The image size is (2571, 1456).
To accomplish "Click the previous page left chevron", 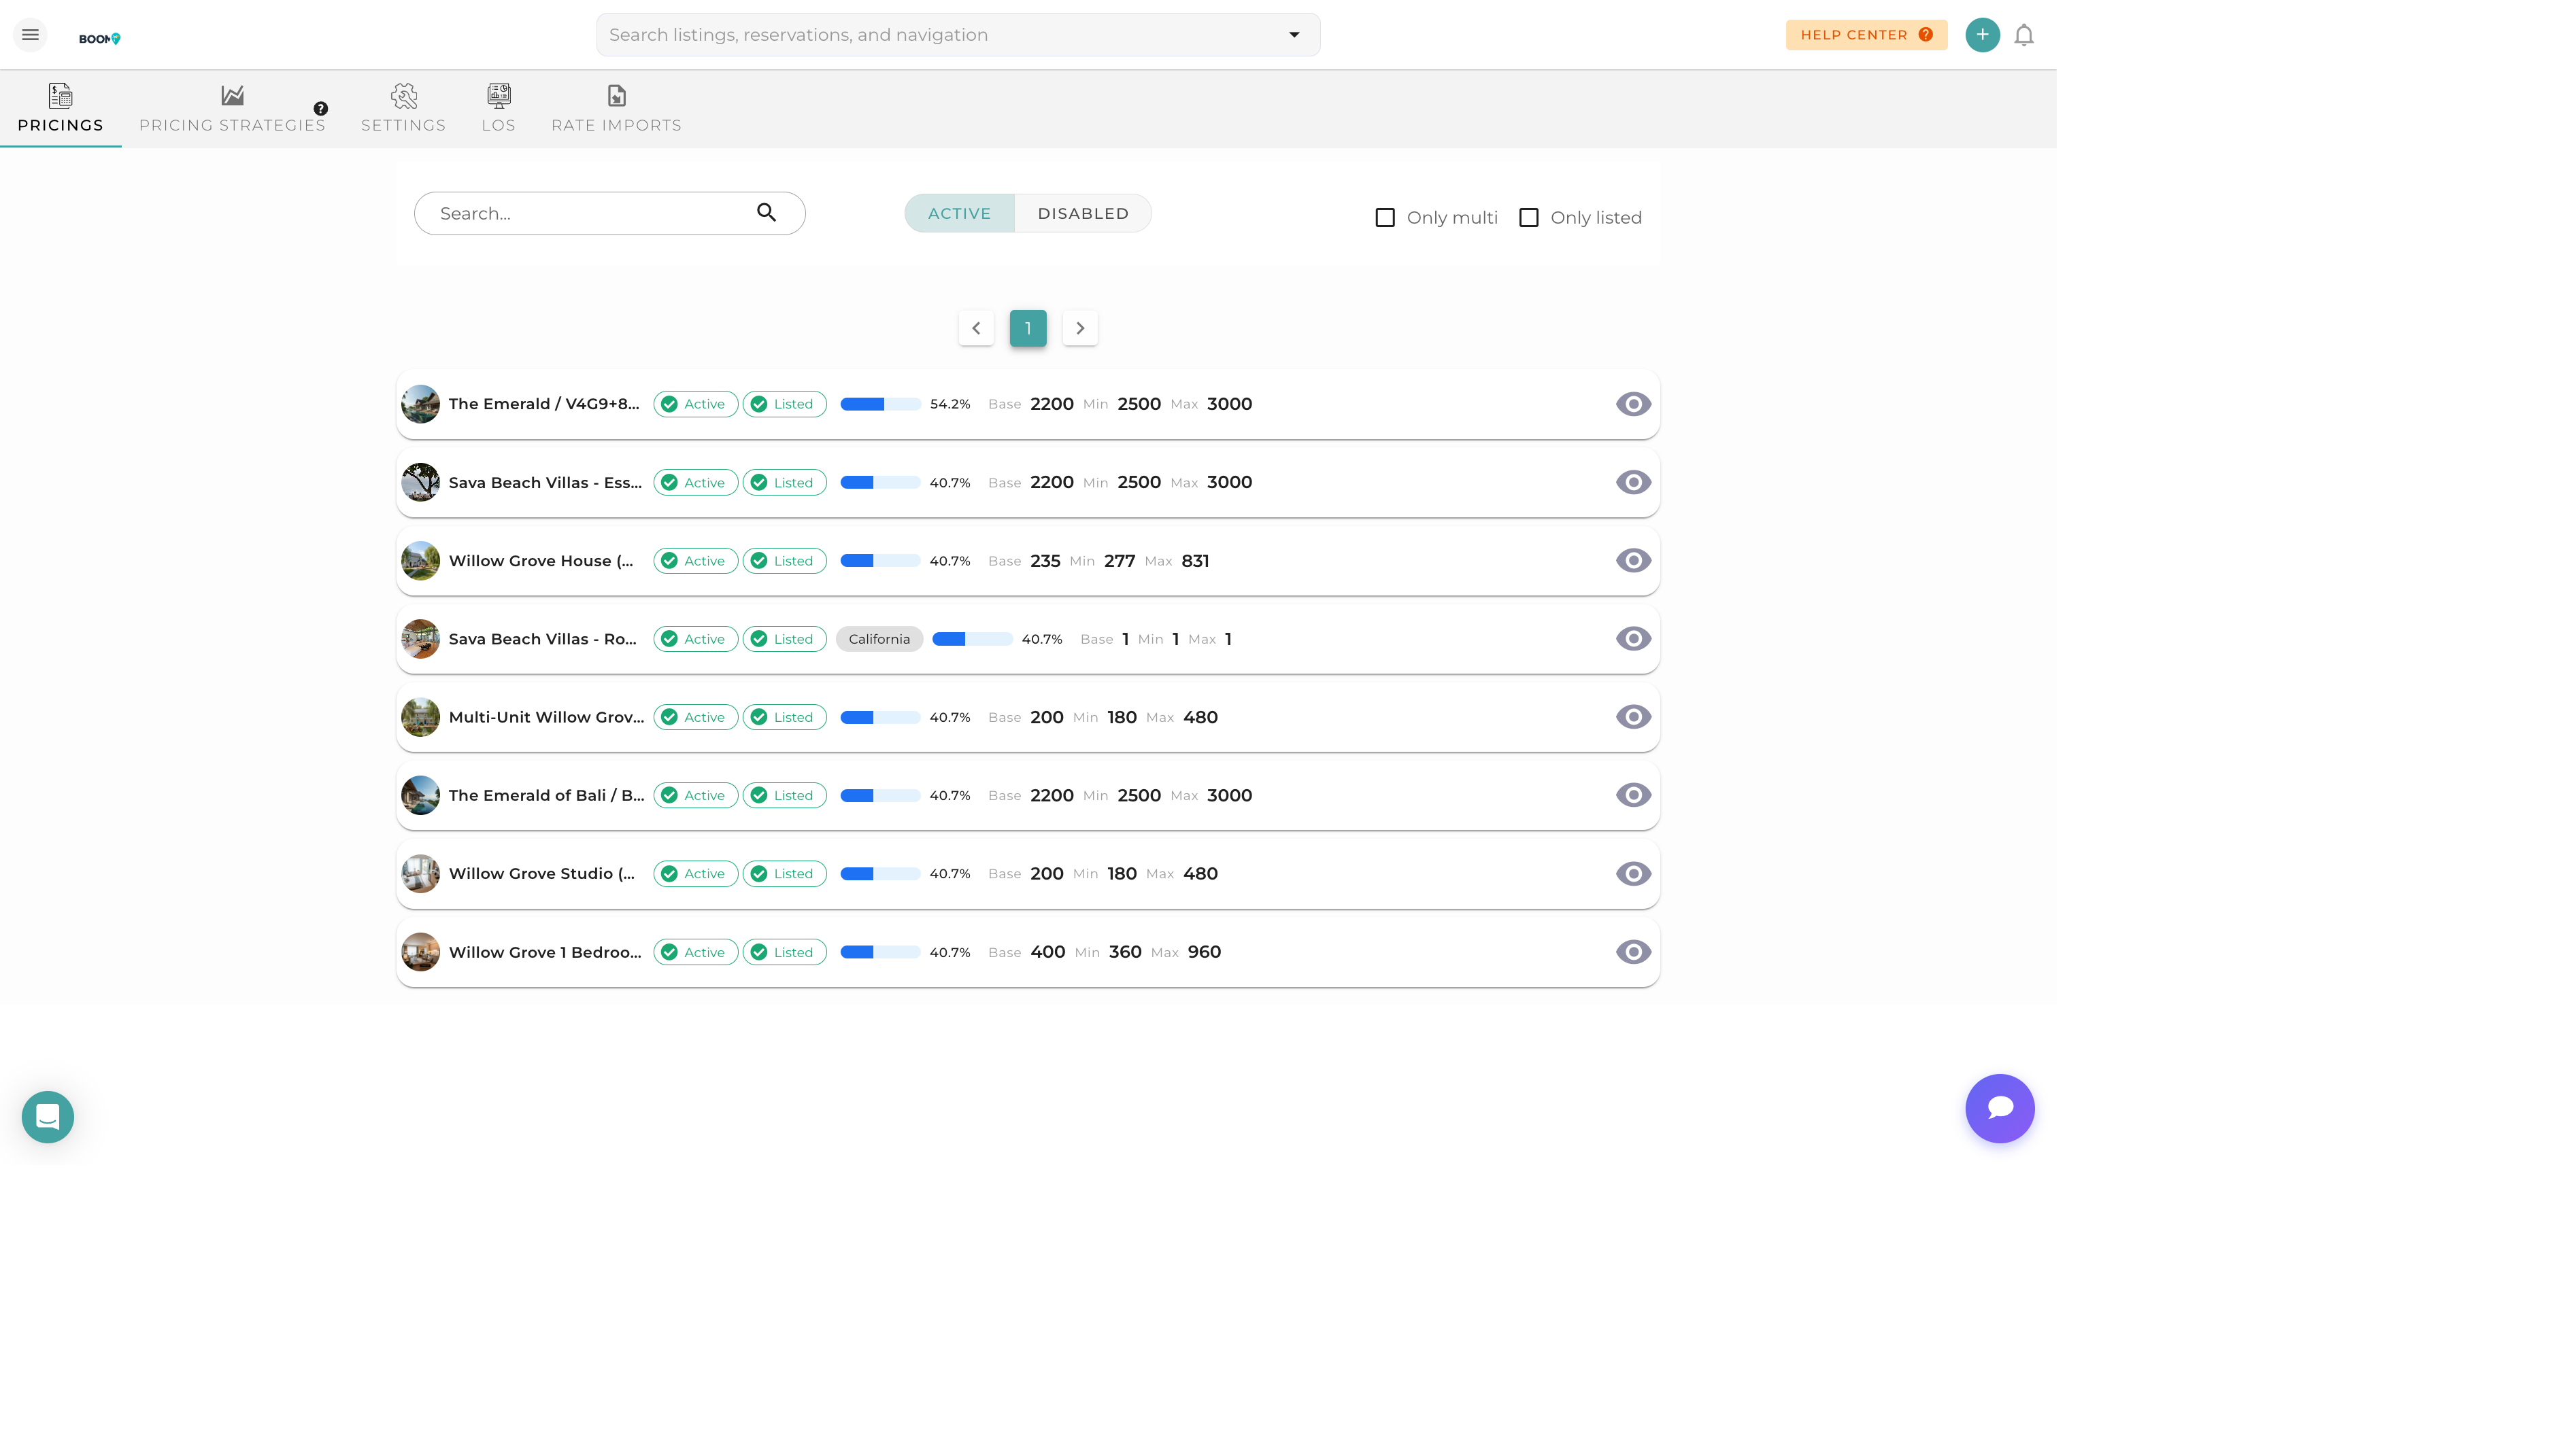I will [975, 328].
